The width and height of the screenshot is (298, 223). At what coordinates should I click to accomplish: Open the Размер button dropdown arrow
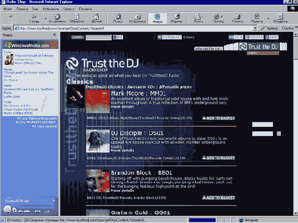(222, 16)
